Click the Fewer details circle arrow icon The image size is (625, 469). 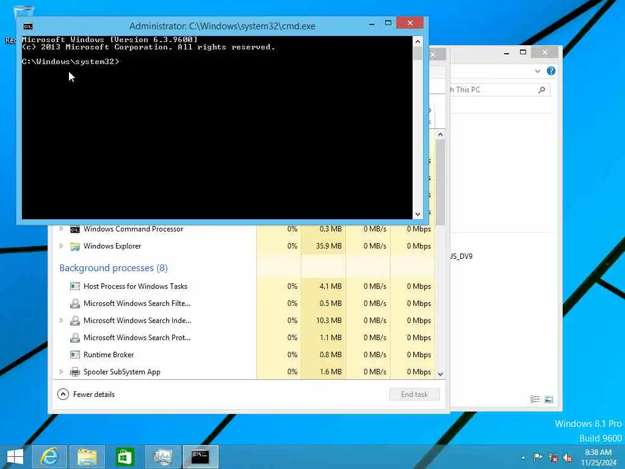coord(63,394)
